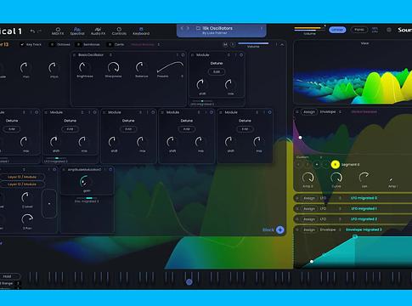Open the Controls tab
This screenshot has width=412, height=306.
pyautogui.click(x=119, y=31)
